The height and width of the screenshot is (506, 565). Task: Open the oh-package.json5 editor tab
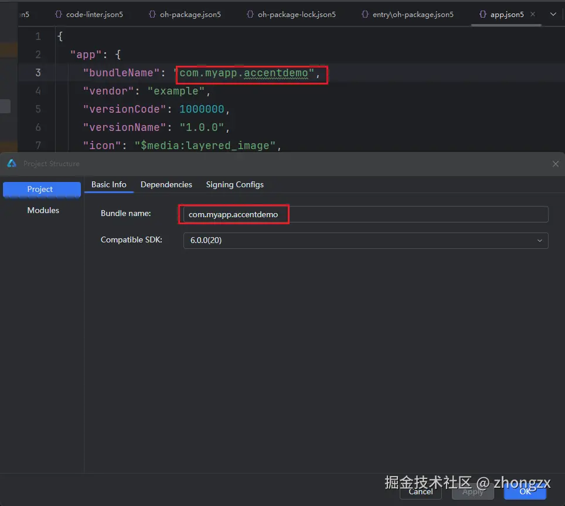pos(185,15)
